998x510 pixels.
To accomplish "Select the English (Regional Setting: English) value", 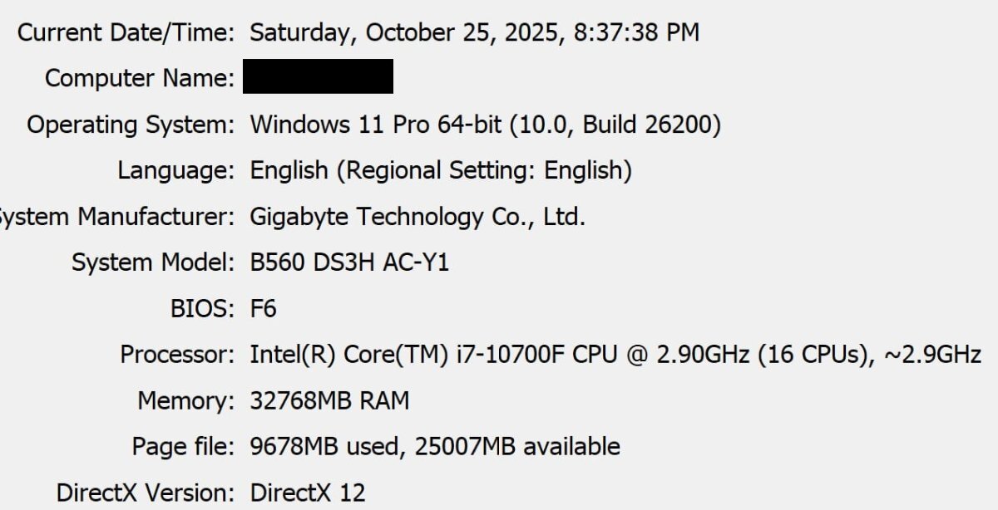I will (441, 171).
